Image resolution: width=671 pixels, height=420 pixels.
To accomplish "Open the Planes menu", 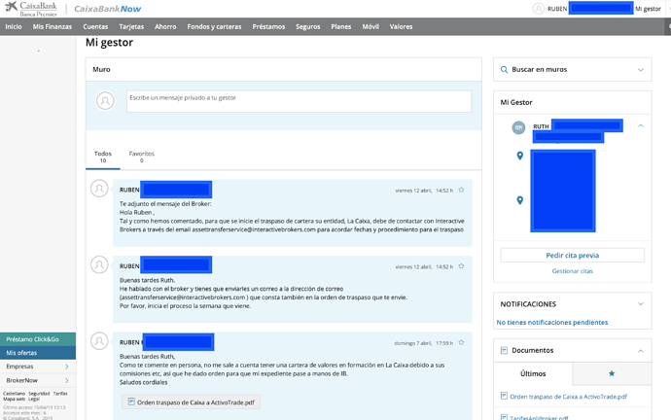I will (340, 26).
